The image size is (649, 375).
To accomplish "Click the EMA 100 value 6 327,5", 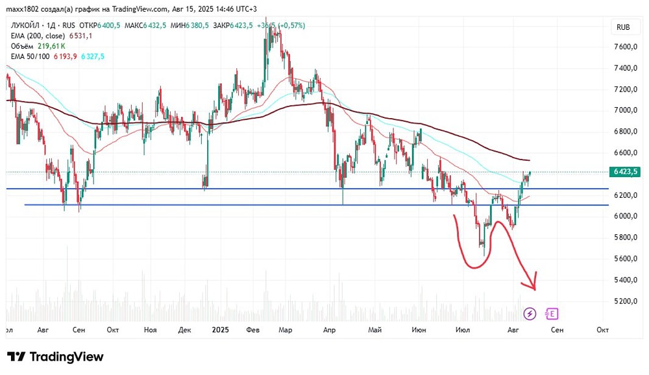I will click(93, 56).
